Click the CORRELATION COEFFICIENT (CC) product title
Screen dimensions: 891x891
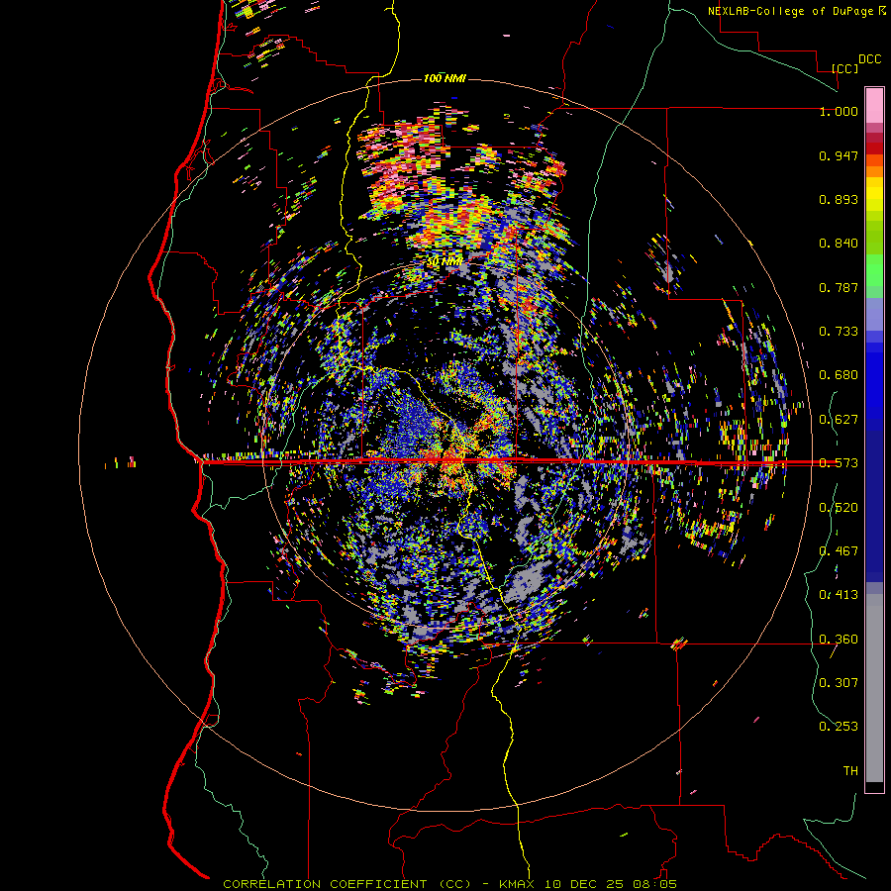point(347,884)
